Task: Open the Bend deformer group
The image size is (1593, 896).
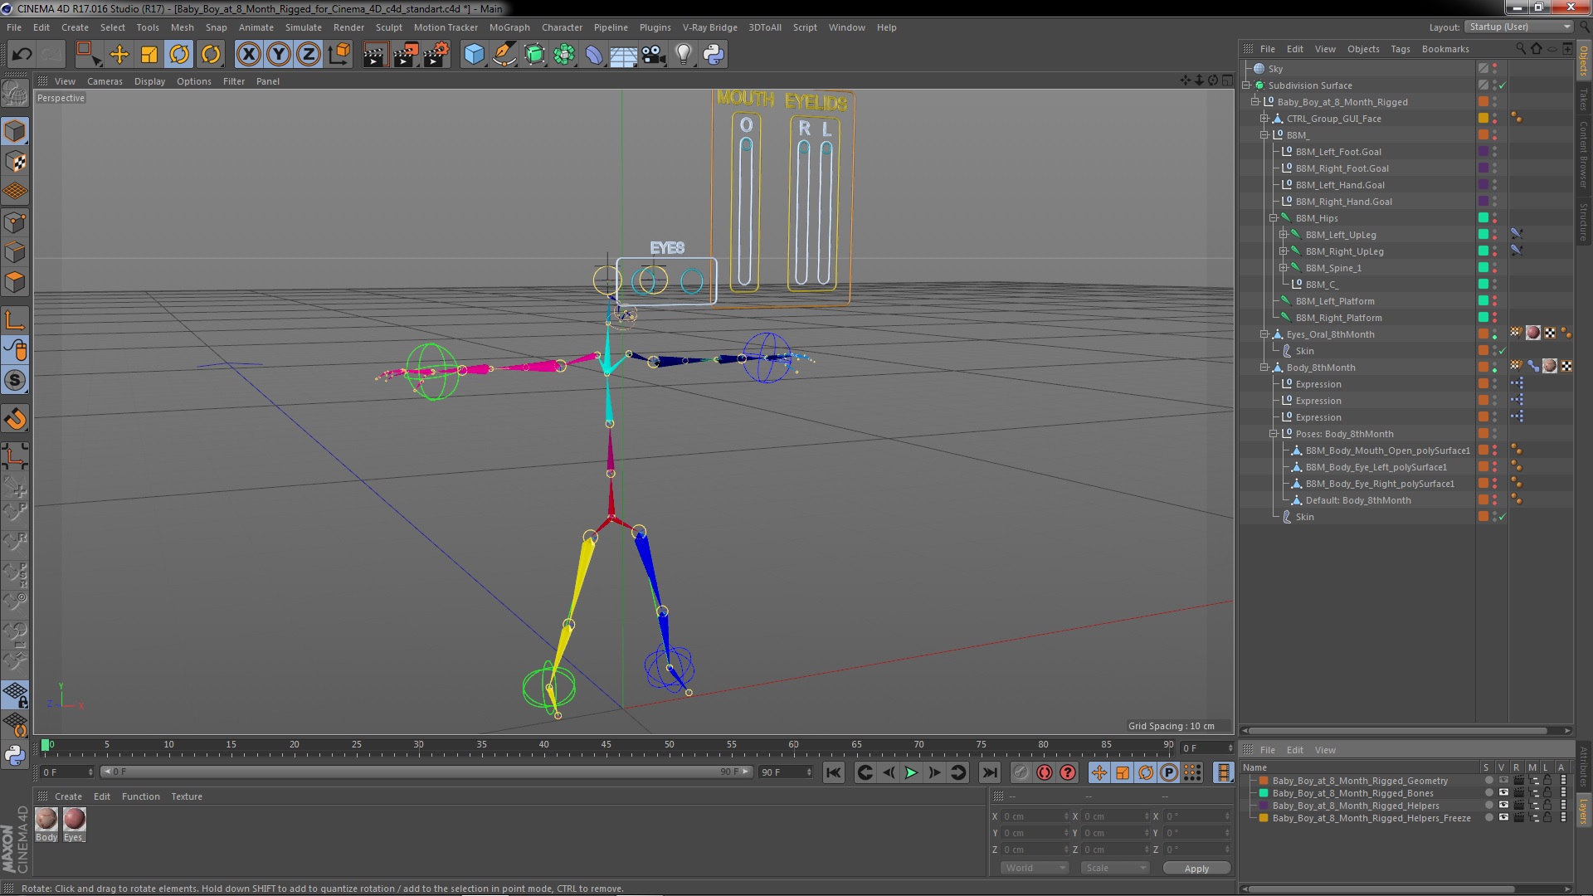Action: point(594,55)
